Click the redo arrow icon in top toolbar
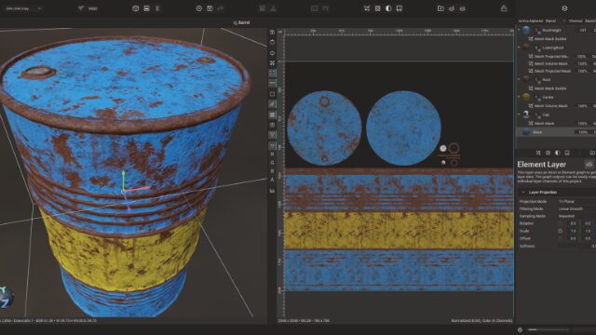 221,8
